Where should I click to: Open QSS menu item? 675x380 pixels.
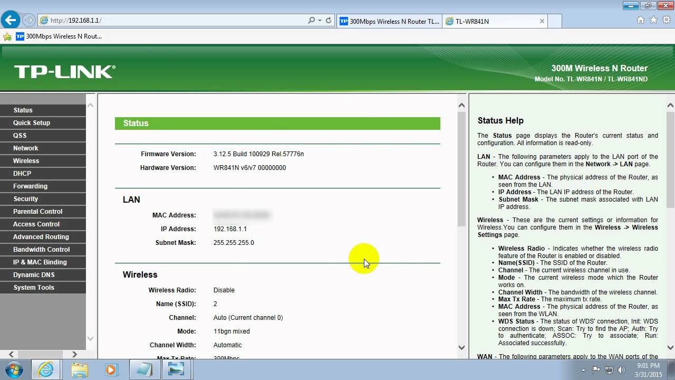pos(43,135)
